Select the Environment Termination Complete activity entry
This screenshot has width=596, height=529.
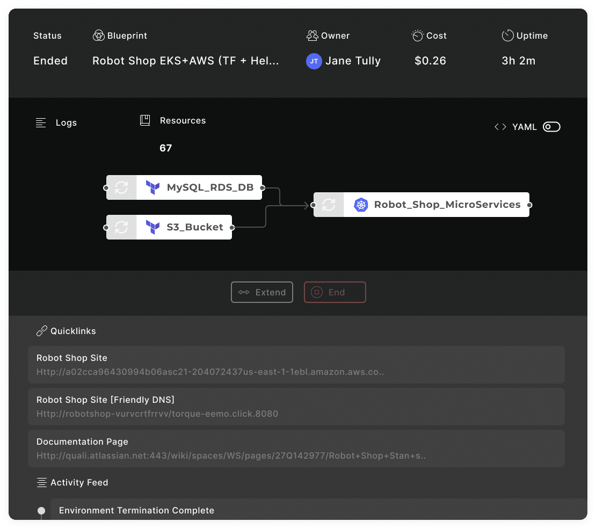point(136,510)
